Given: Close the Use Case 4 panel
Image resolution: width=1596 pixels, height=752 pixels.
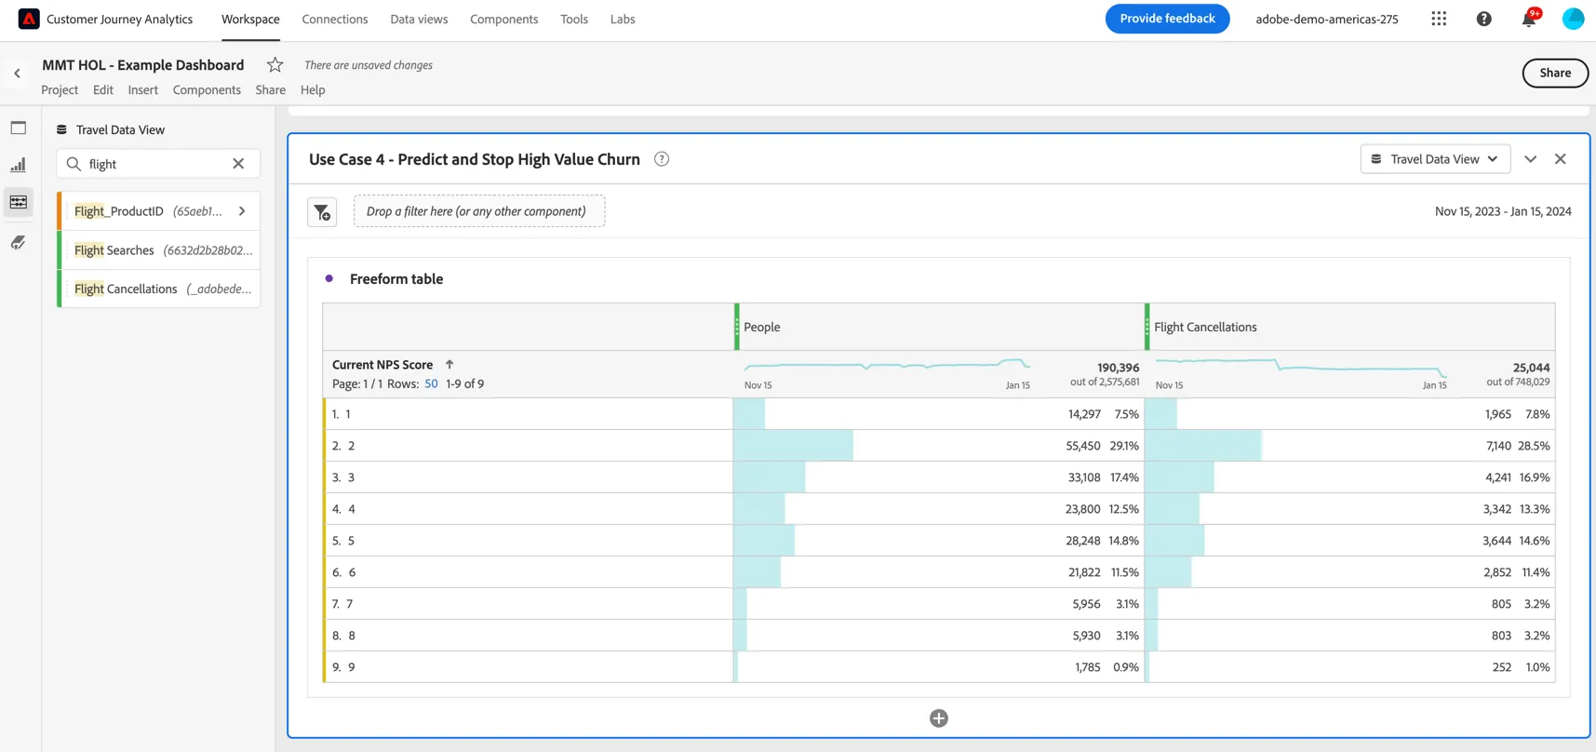Looking at the screenshot, I should [1561, 159].
